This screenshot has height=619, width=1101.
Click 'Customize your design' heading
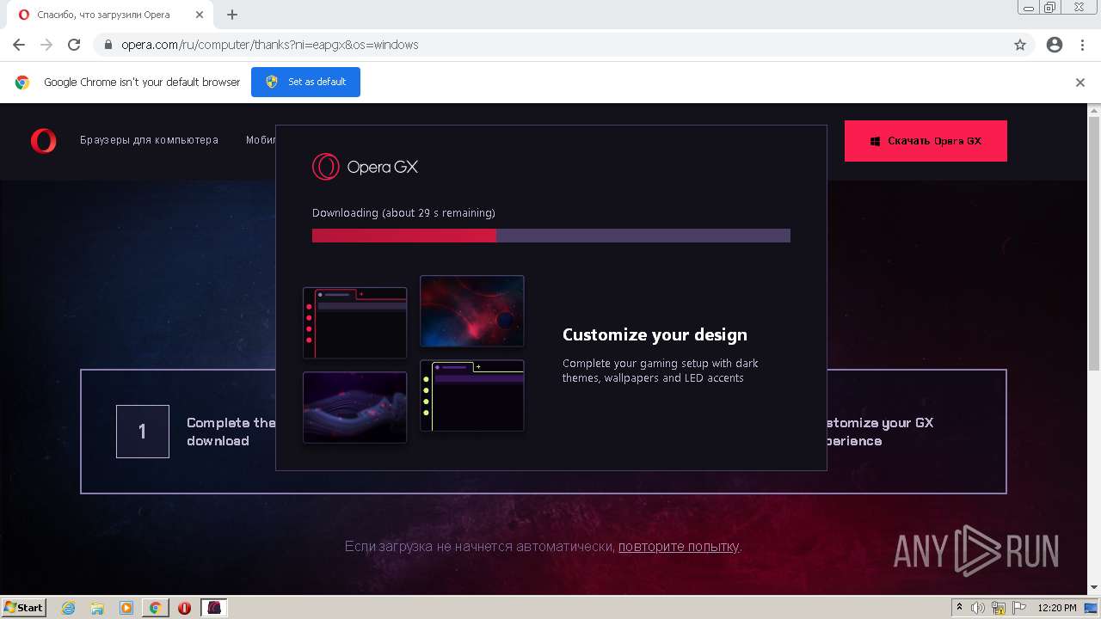[x=655, y=334]
